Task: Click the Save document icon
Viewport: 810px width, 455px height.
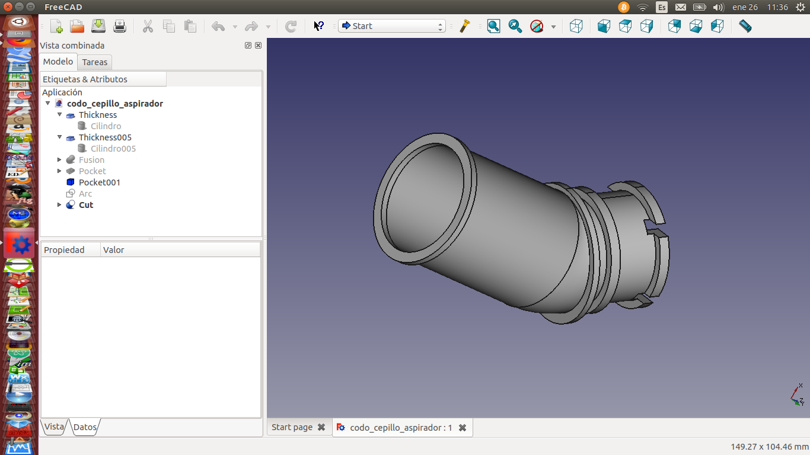Action: point(98,26)
